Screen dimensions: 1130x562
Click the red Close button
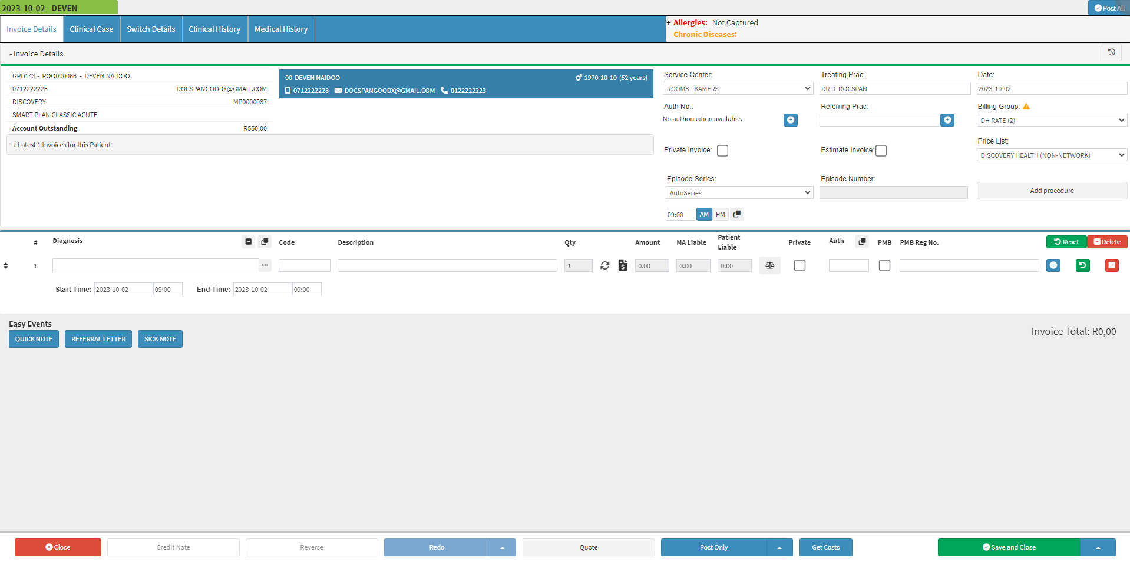click(58, 547)
